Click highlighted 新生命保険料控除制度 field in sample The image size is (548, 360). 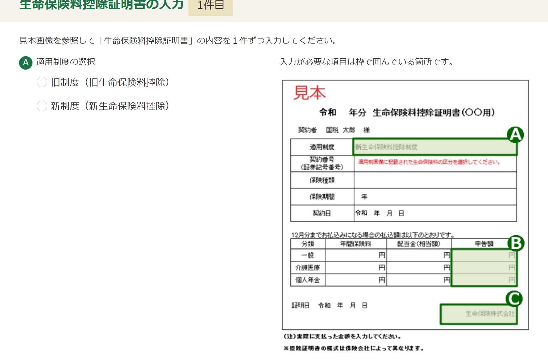click(x=434, y=147)
